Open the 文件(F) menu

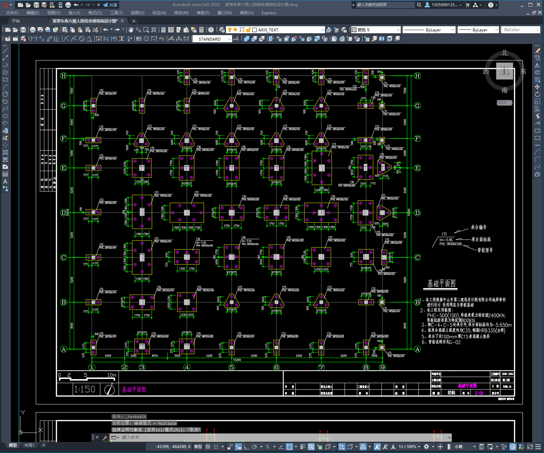pyautogui.click(x=12, y=13)
